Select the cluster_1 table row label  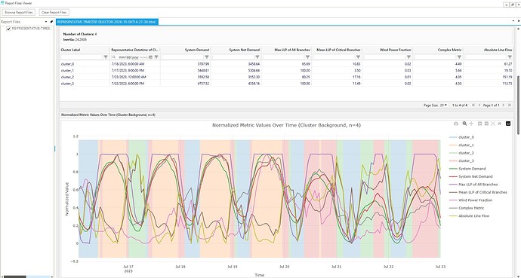pos(67,71)
